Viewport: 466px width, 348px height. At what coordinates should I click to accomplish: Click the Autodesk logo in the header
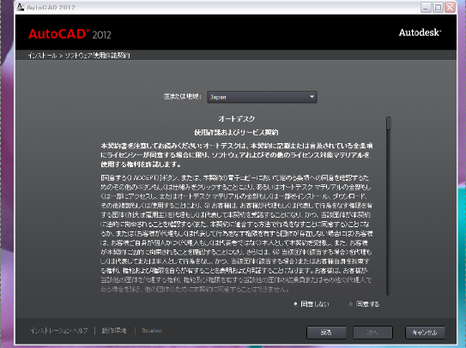pos(420,33)
